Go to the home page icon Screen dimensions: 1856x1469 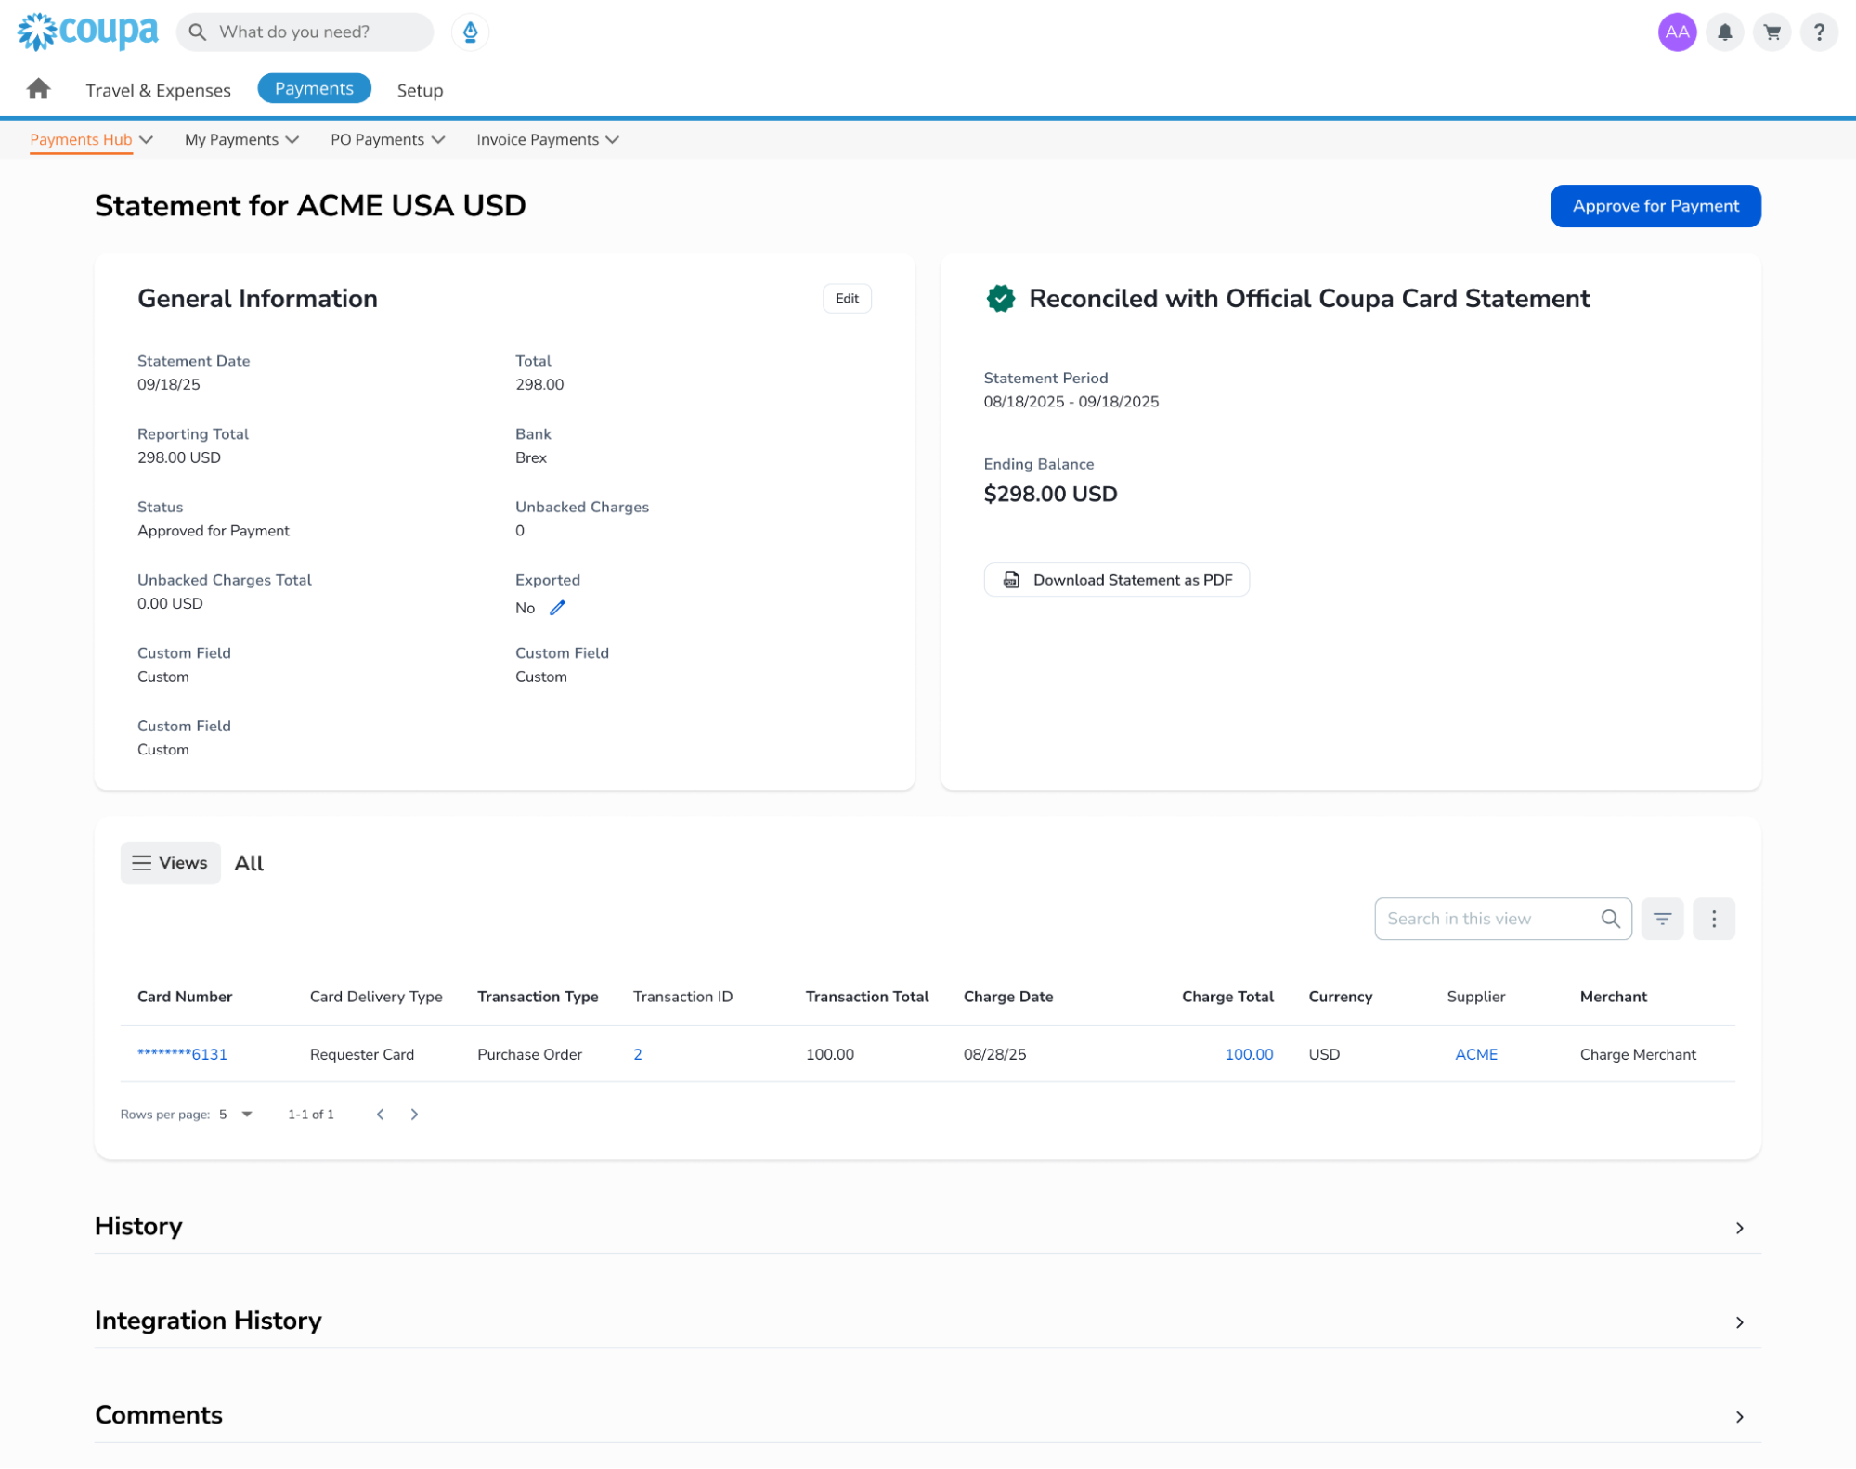[38, 89]
